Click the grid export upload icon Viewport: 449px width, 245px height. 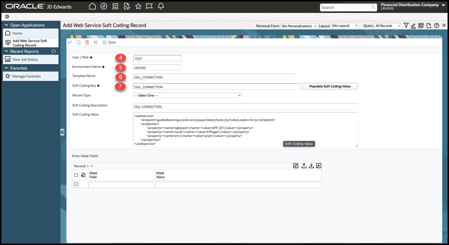coord(304,166)
